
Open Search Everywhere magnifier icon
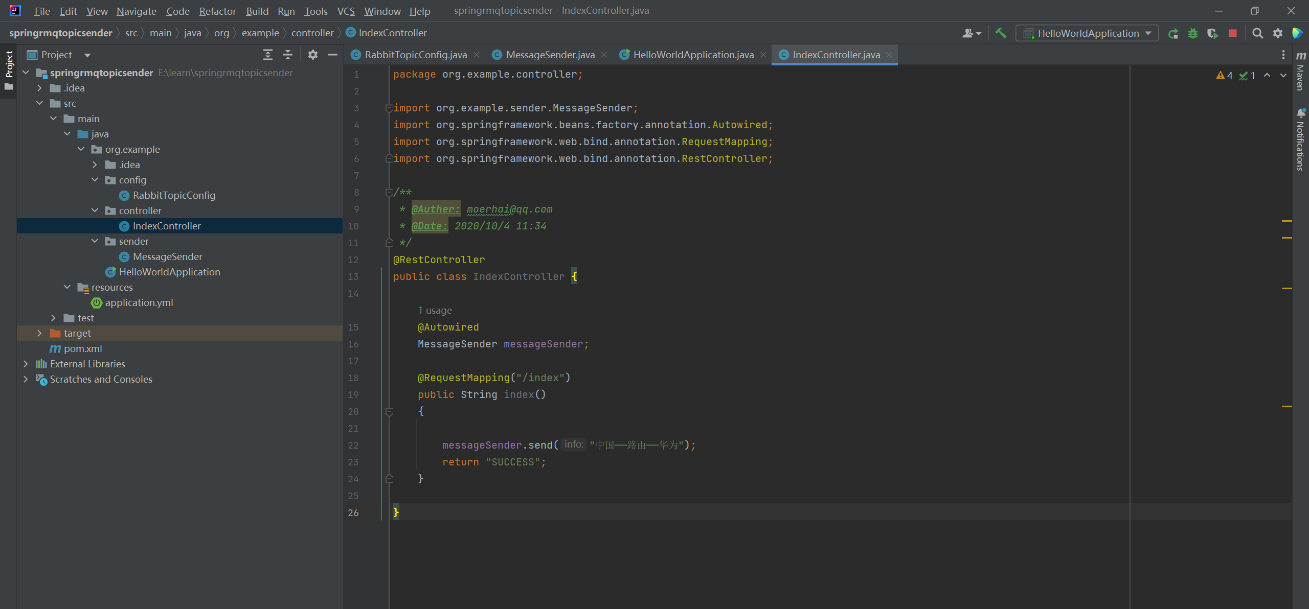(1258, 33)
